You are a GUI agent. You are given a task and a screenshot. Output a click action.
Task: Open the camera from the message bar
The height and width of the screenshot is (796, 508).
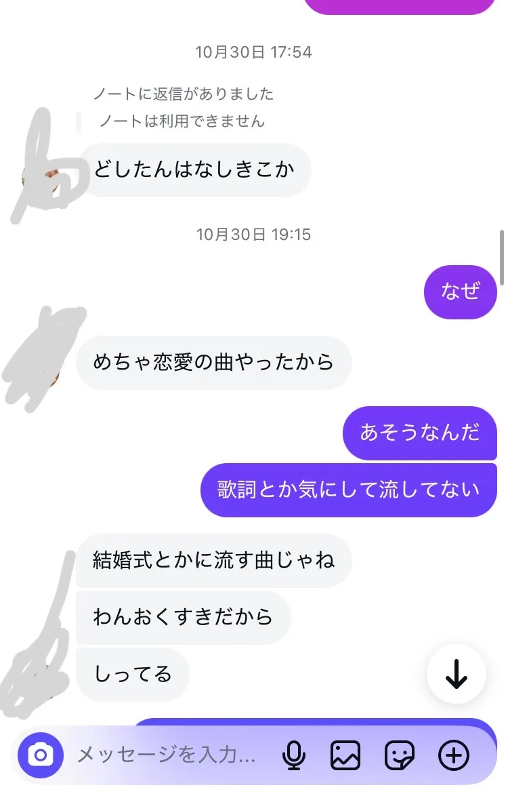(40, 755)
